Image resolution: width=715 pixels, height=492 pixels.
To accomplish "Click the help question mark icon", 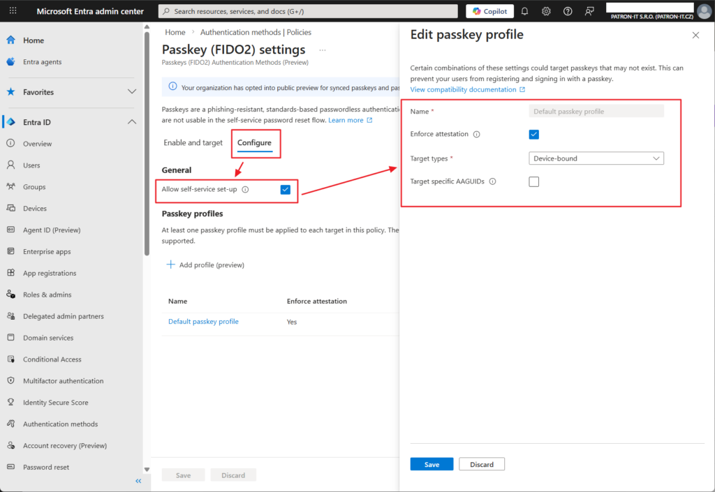I will pos(568,11).
